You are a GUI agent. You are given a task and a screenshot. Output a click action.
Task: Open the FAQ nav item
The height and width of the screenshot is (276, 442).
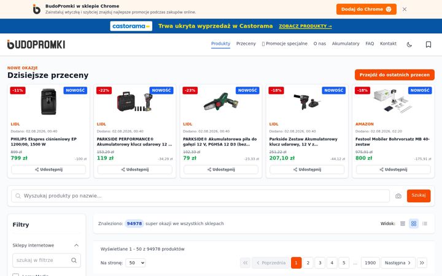[x=370, y=44]
